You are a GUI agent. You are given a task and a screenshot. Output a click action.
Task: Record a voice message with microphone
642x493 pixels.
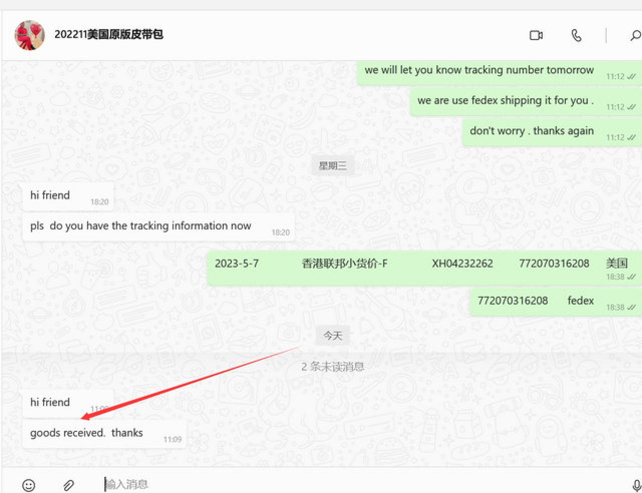tap(636, 484)
